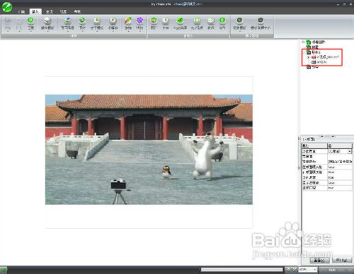Click the bright green Flash animation insert icon
354x274 pixels.
point(180,20)
